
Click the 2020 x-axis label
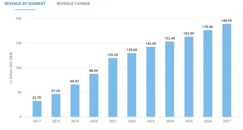click(x=94, y=121)
